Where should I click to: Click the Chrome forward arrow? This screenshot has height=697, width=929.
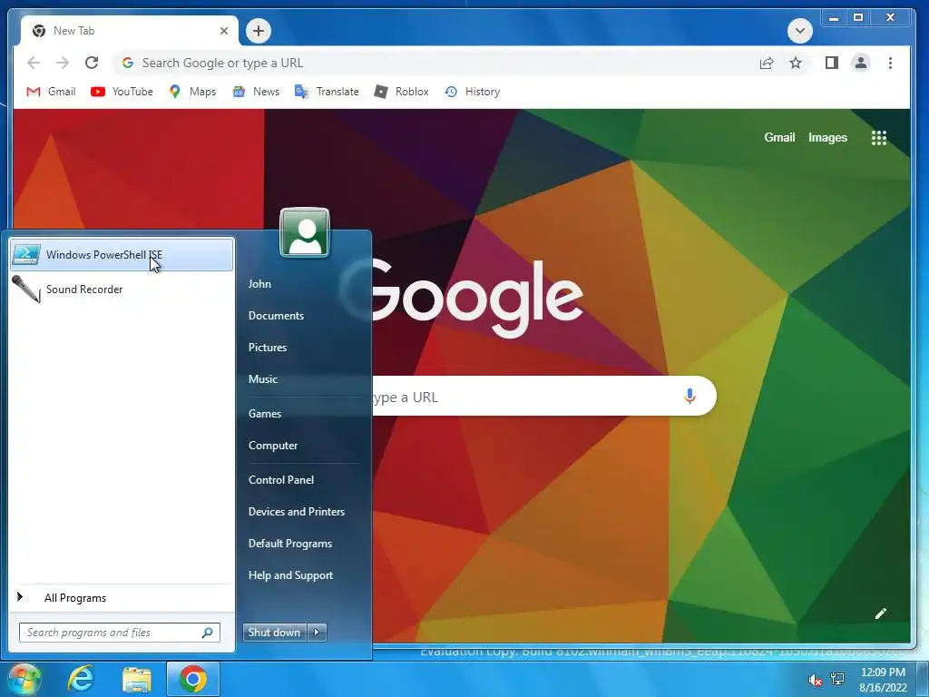[x=63, y=63]
